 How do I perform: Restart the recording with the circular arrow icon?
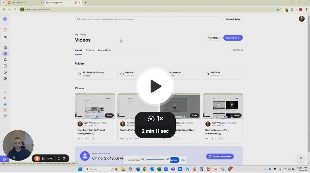point(59,159)
